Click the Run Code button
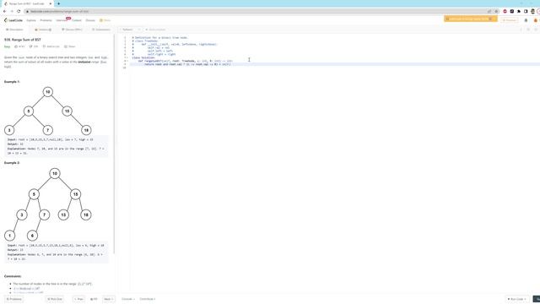Screen dimensions: 540x304 point(517,299)
